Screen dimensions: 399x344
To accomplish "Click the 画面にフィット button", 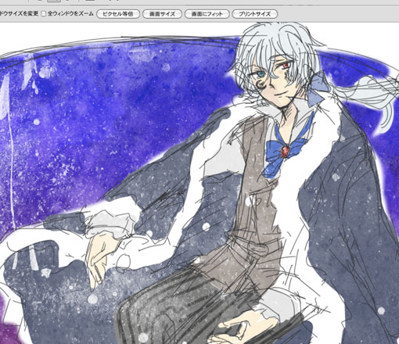I will (x=207, y=14).
